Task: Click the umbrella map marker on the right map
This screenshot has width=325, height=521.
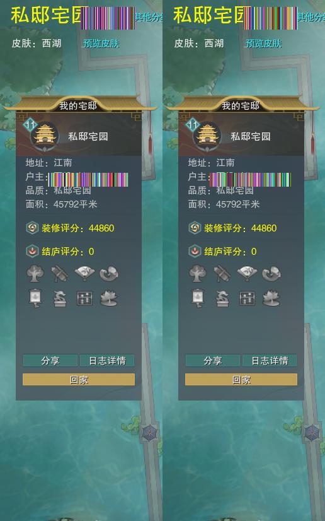Action: [312, 433]
